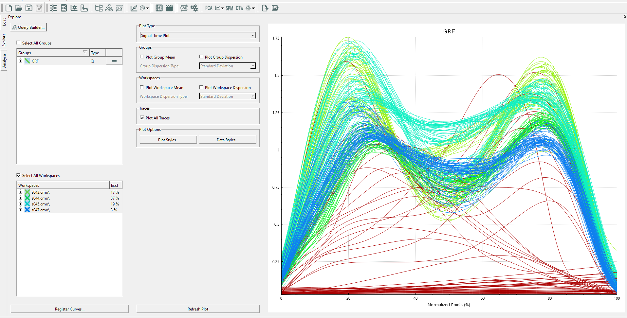Image resolution: width=627 pixels, height=318 pixels.
Task: Click the export image toolbar icon
Action: coord(275,8)
